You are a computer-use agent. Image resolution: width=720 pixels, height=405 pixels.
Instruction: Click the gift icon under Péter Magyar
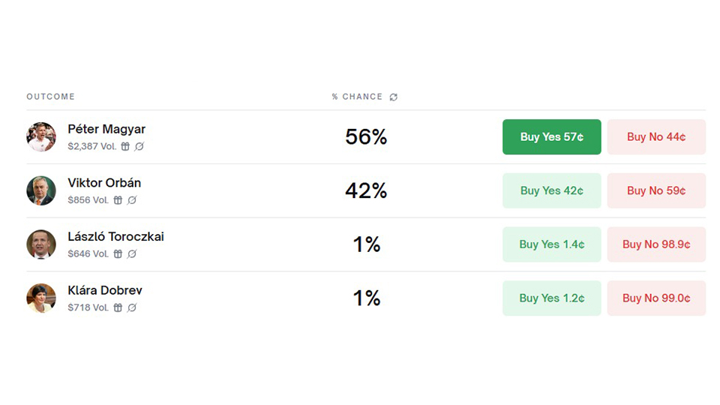tap(125, 146)
